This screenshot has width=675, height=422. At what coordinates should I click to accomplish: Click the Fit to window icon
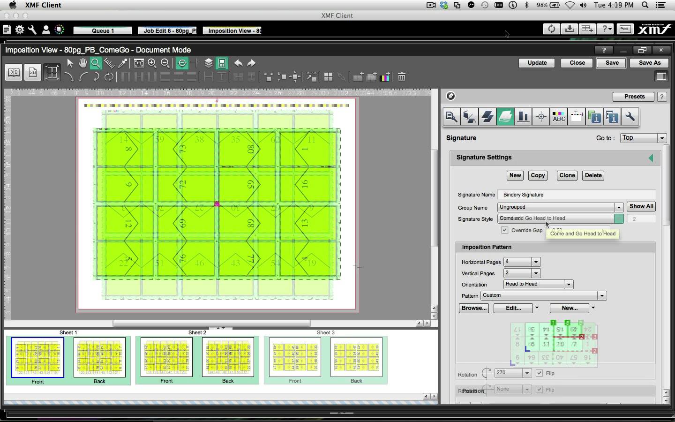coord(139,63)
